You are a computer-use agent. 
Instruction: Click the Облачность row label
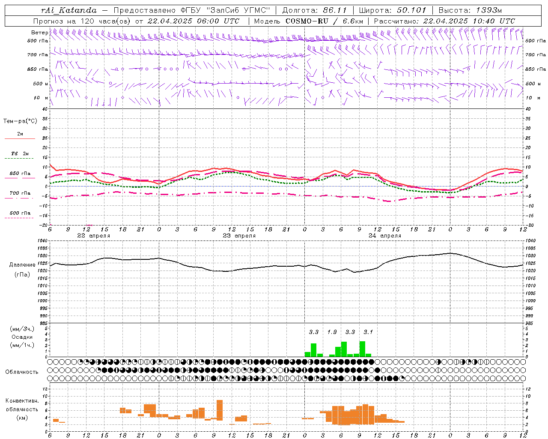coord(22,372)
